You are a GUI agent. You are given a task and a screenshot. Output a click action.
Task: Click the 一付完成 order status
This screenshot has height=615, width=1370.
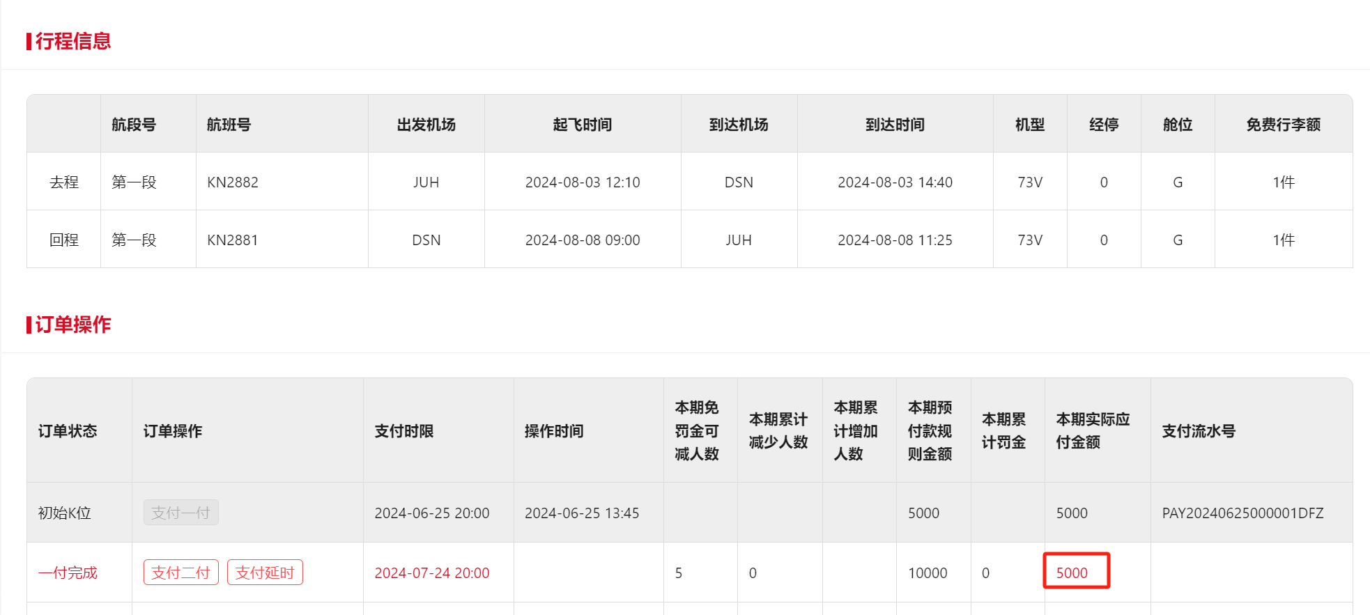(68, 573)
